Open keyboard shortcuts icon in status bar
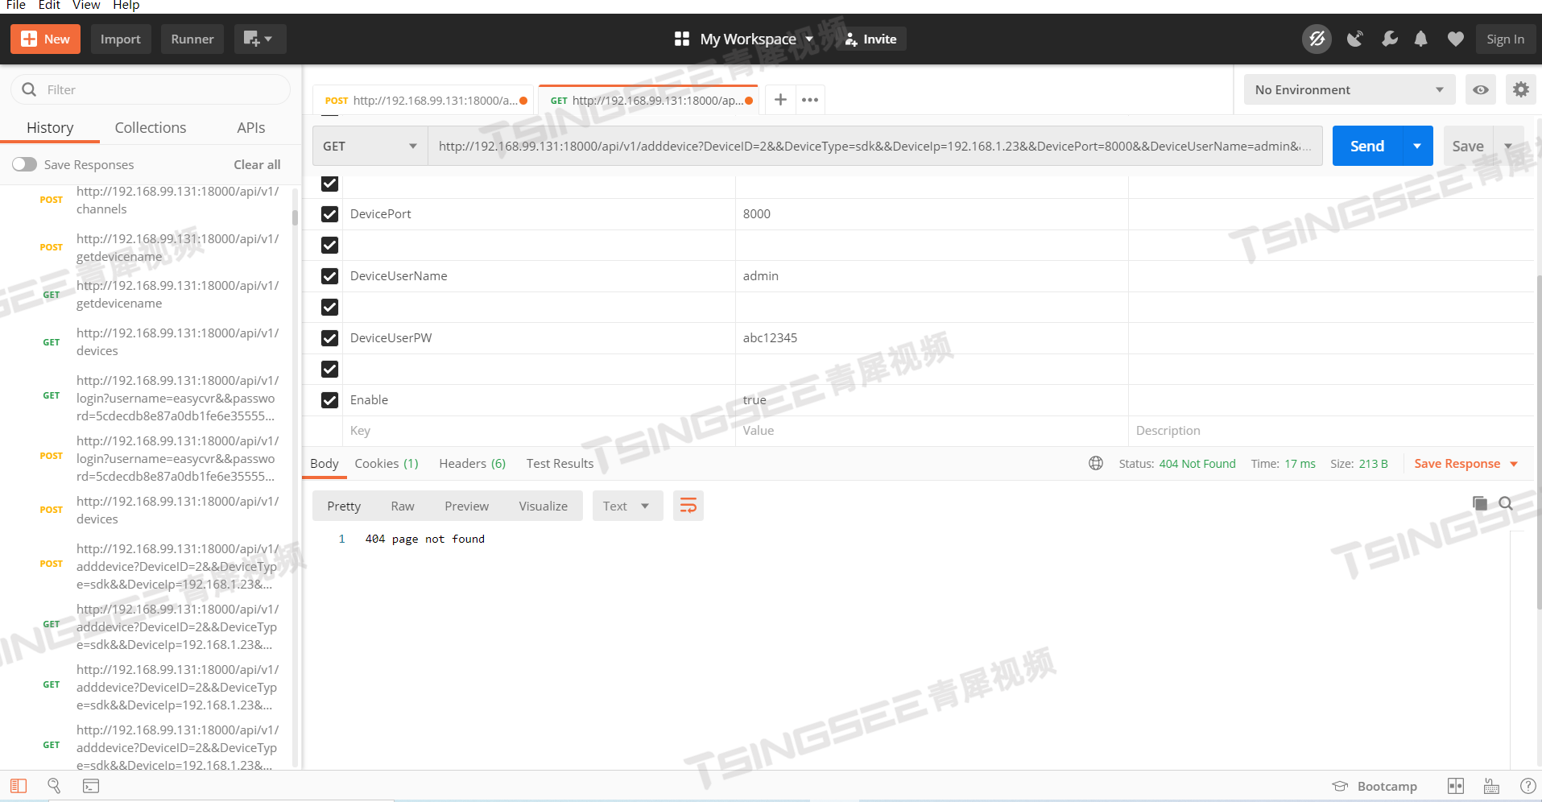1542x802 pixels. pos(1491,786)
